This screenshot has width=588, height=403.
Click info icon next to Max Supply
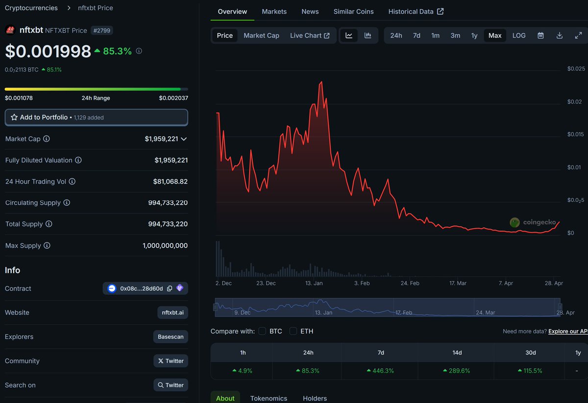click(47, 245)
